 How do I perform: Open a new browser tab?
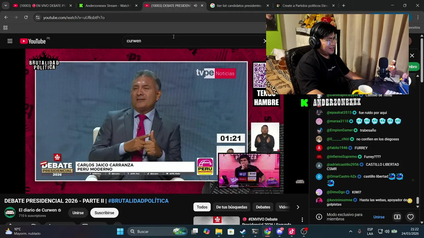click(x=344, y=6)
